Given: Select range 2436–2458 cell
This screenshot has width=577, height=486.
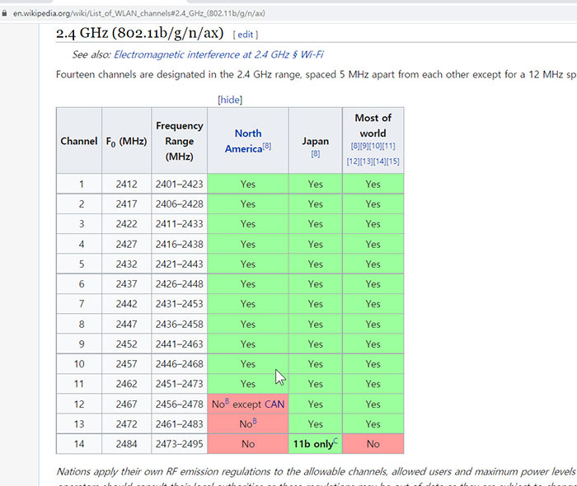Looking at the screenshot, I should (179, 324).
